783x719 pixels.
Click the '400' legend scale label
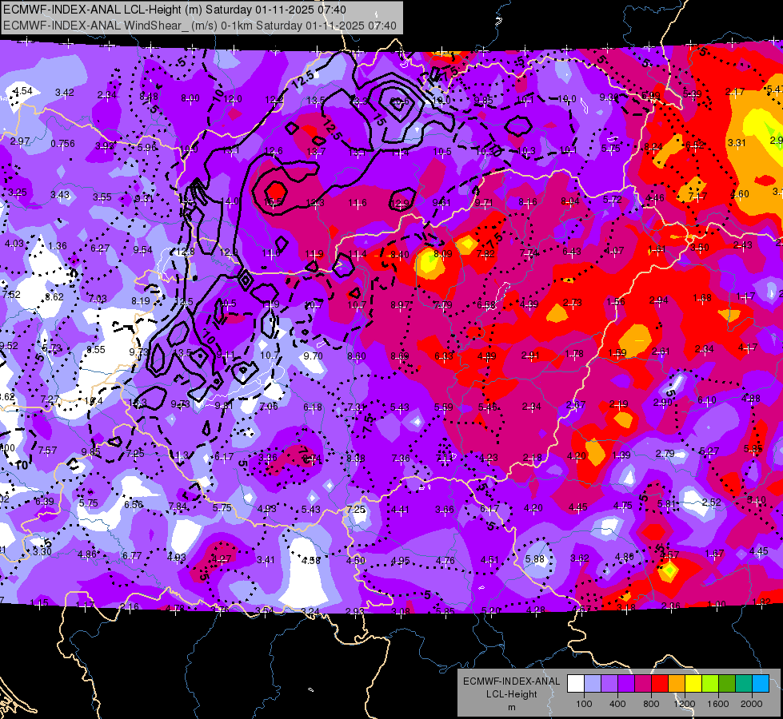click(617, 704)
